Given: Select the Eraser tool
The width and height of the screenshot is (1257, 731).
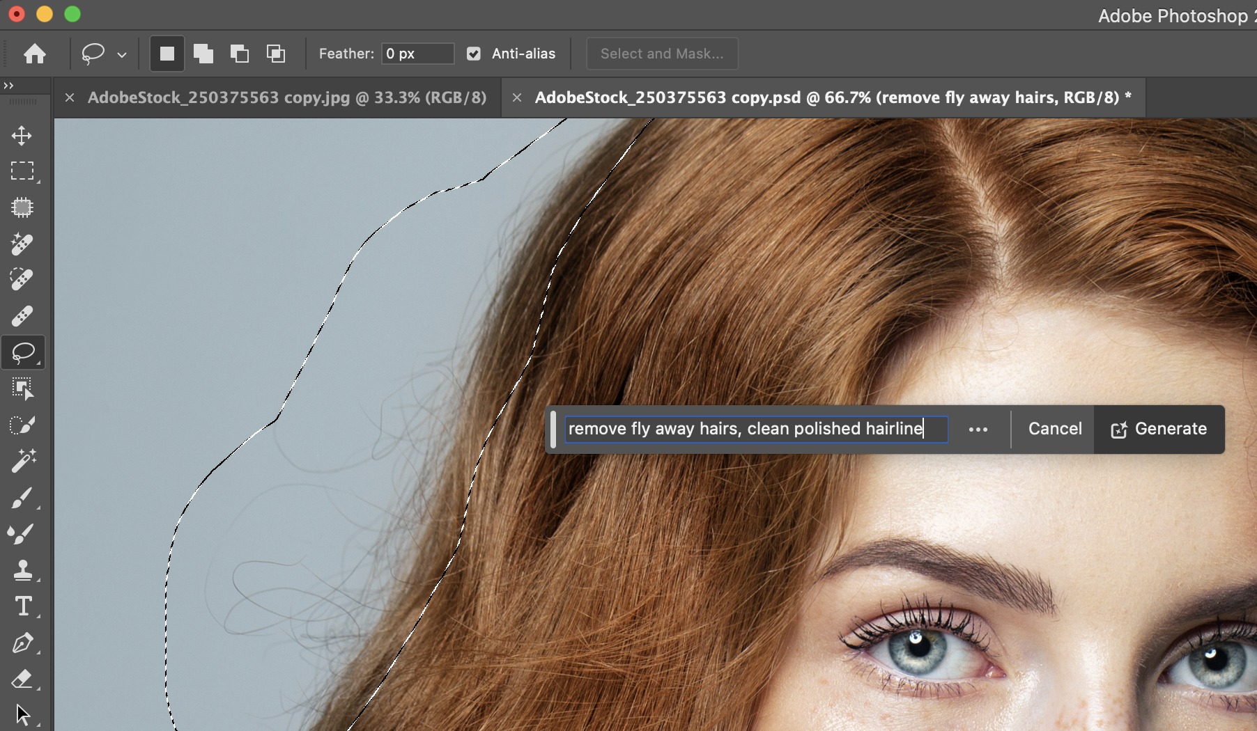Looking at the screenshot, I should click(22, 679).
